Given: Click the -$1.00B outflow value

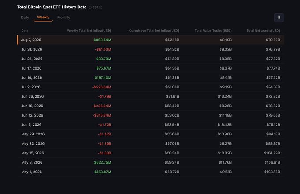Looking at the screenshot, I should point(105,153).
